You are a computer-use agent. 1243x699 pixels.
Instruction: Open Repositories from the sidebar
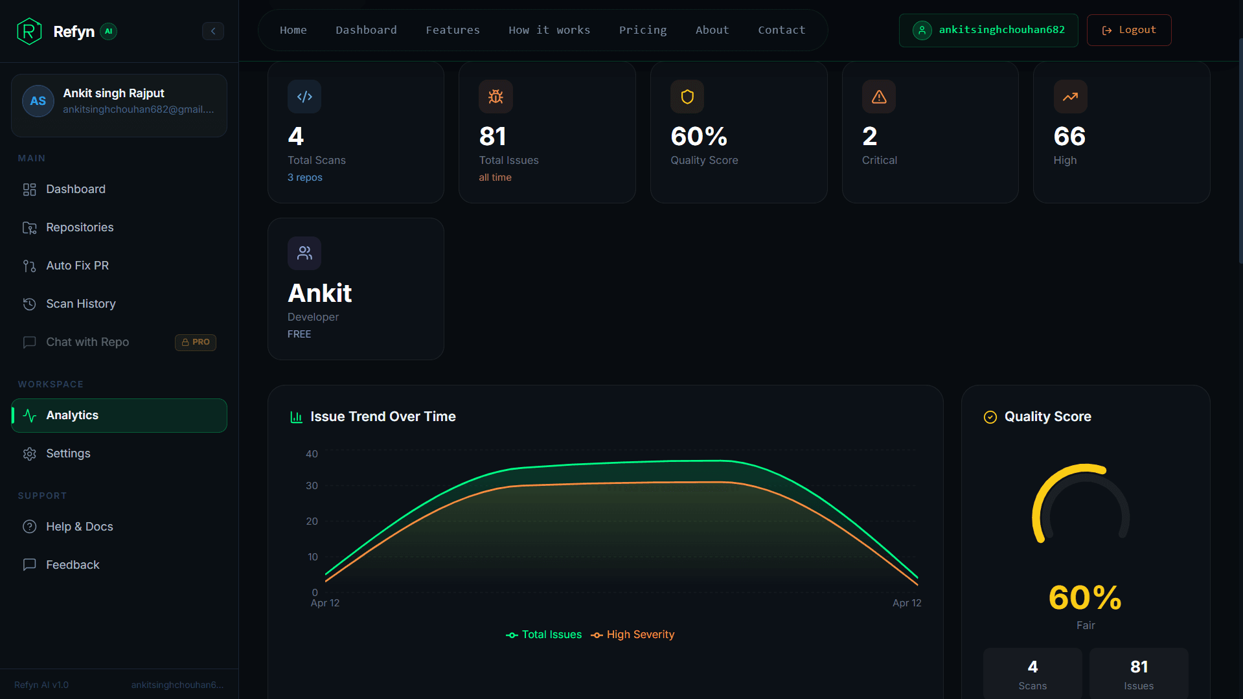[80, 227]
